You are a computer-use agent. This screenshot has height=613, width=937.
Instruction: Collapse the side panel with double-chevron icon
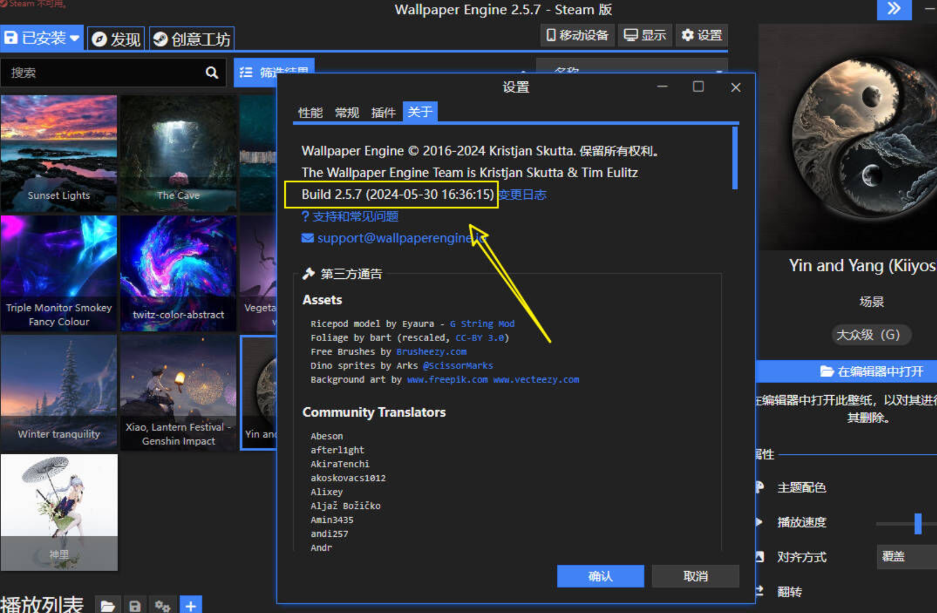click(894, 9)
